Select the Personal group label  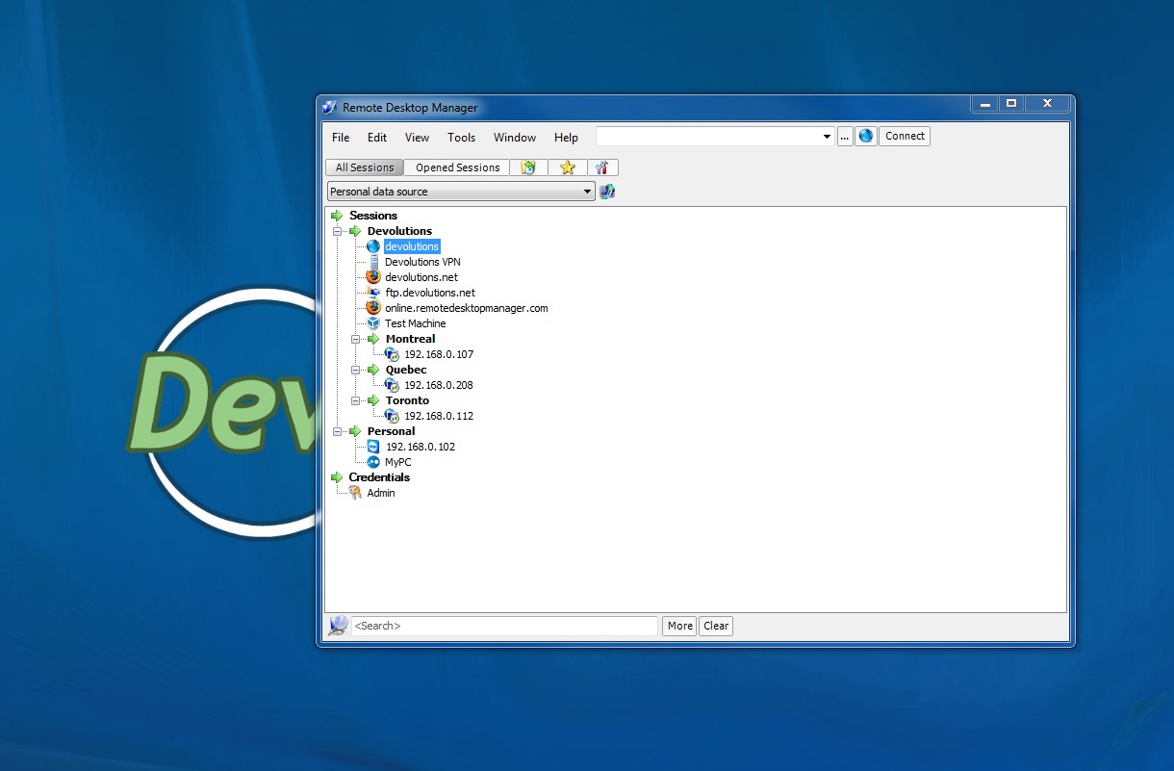pyautogui.click(x=391, y=431)
